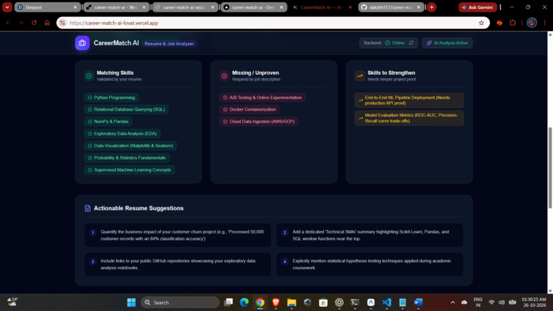Click the page vertical scrollbar
Viewport: 553px width, 311px height.
pyautogui.click(x=550, y=168)
